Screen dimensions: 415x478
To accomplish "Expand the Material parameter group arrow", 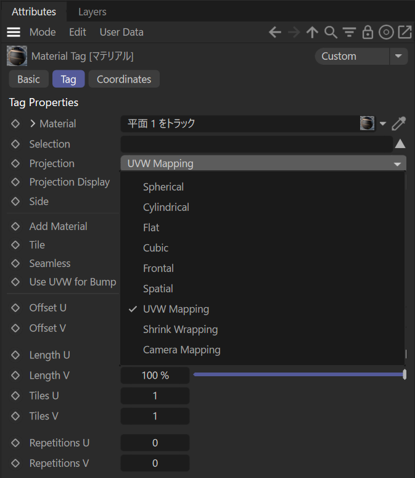I will coord(33,124).
